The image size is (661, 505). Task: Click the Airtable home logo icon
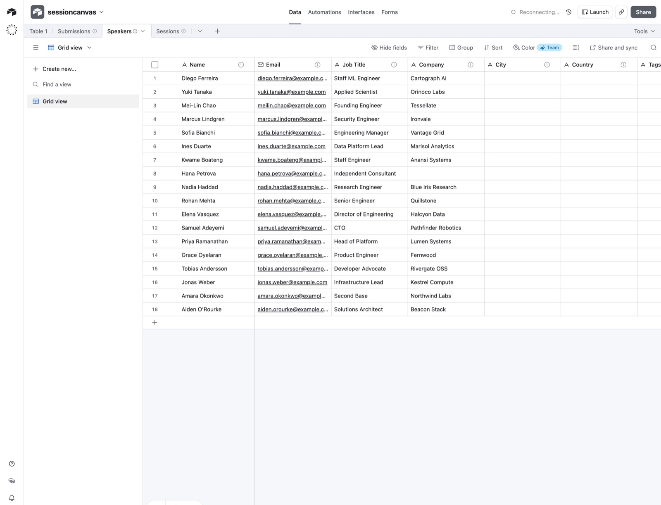pos(12,12)
